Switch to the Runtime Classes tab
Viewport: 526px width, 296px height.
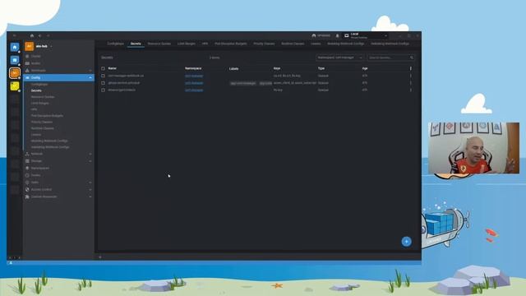pyautogui.click(x=293, y=44)
